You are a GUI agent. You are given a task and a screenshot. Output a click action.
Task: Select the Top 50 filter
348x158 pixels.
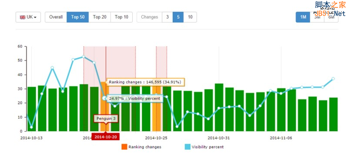(78, 17)
